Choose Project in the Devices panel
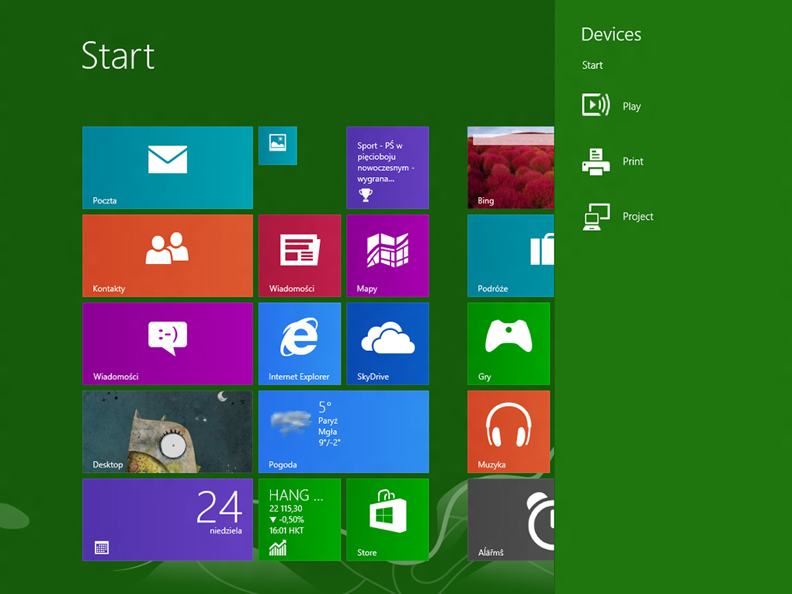 click(617, 216)
